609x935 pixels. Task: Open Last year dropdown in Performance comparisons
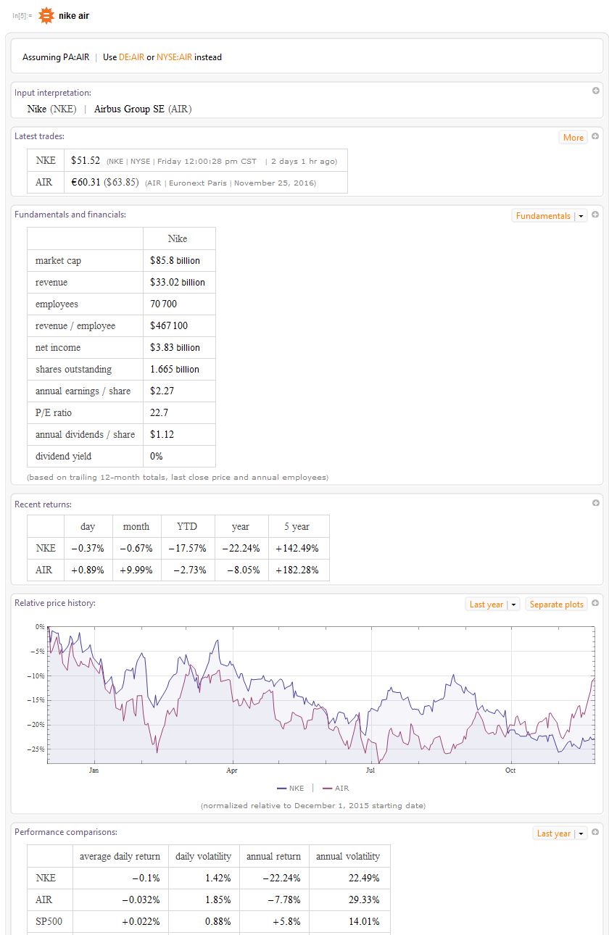[581, 834]
